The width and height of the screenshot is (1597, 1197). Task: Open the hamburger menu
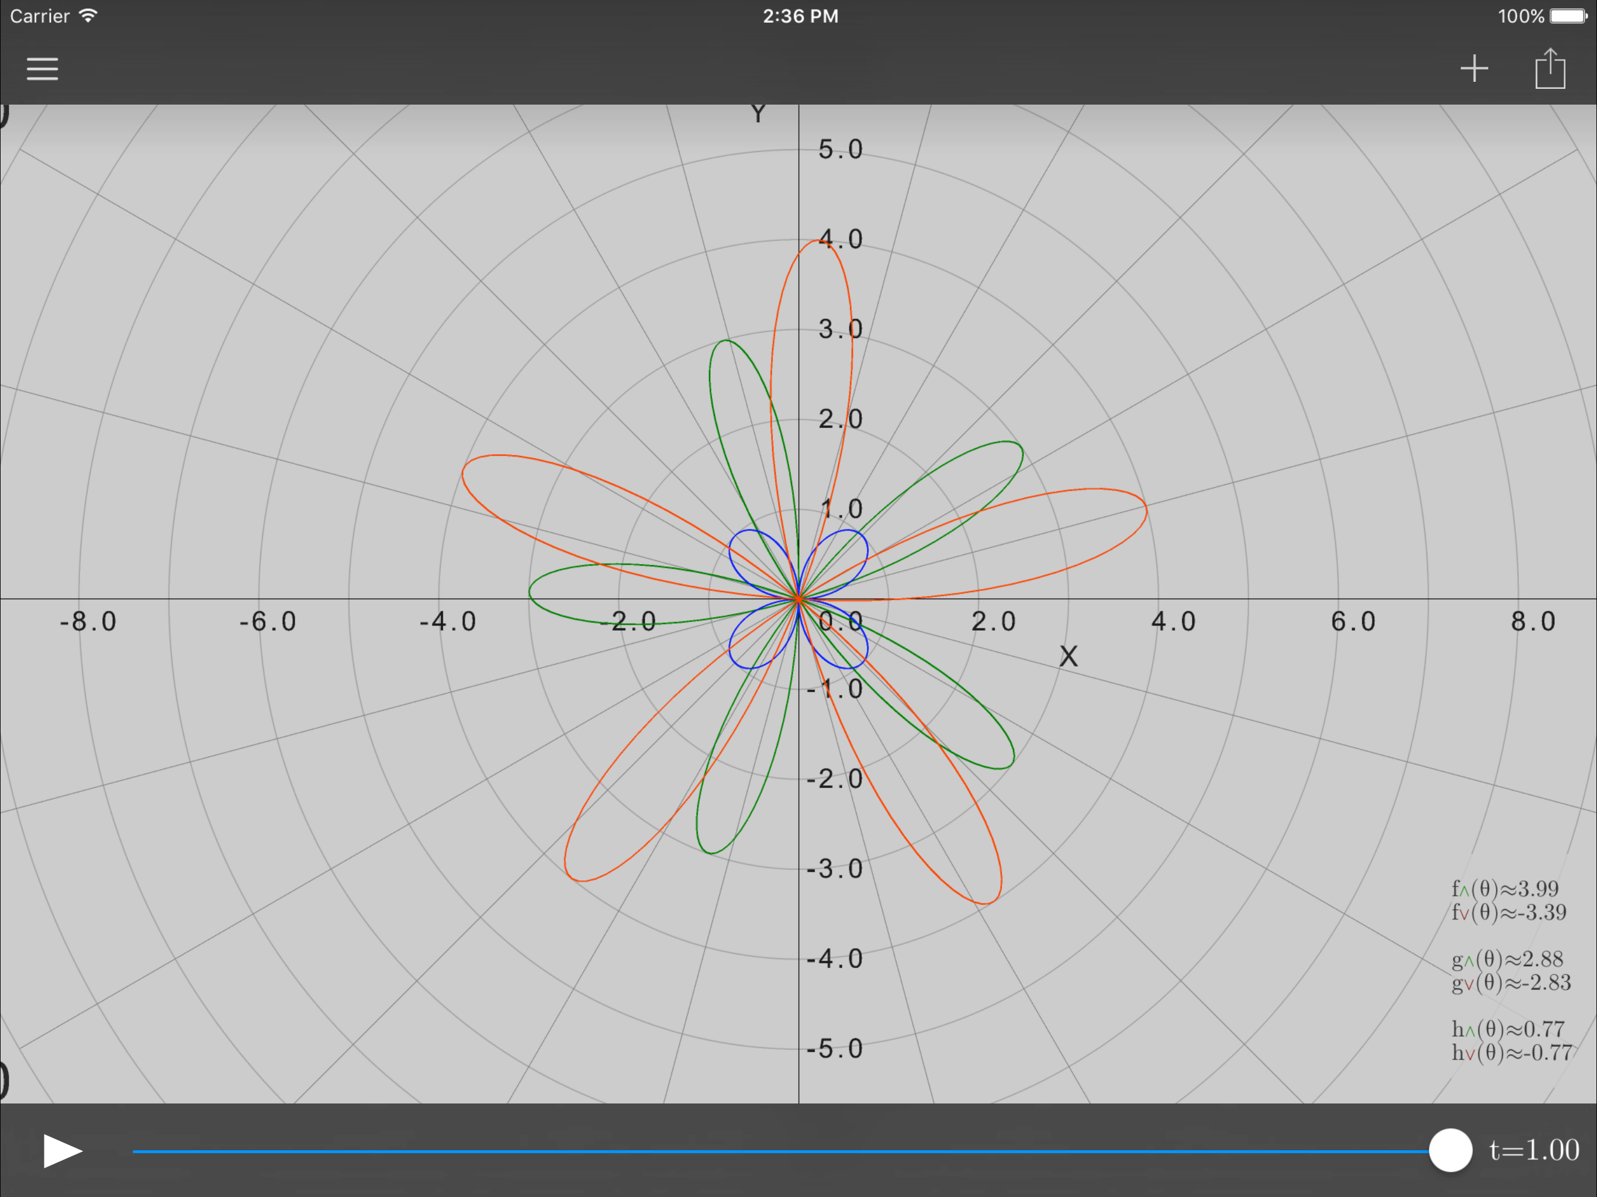tap(43, 70)
